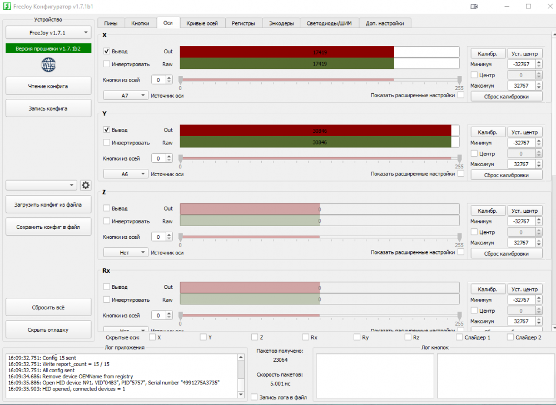Click the title bar icon left of minimize
The height and width of the screenshot is (405, 556).
[474, 7]
